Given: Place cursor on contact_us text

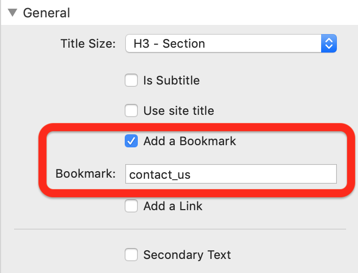Looking at the screenshot, I should pyautogui.click(x=159, y=175).
